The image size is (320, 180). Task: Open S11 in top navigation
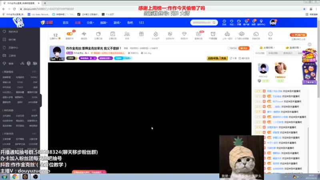[142, 23]
